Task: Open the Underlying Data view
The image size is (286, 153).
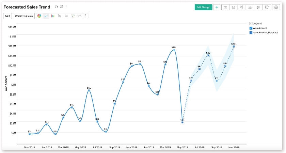Action: pyautogui.click(x=24, y=16)
